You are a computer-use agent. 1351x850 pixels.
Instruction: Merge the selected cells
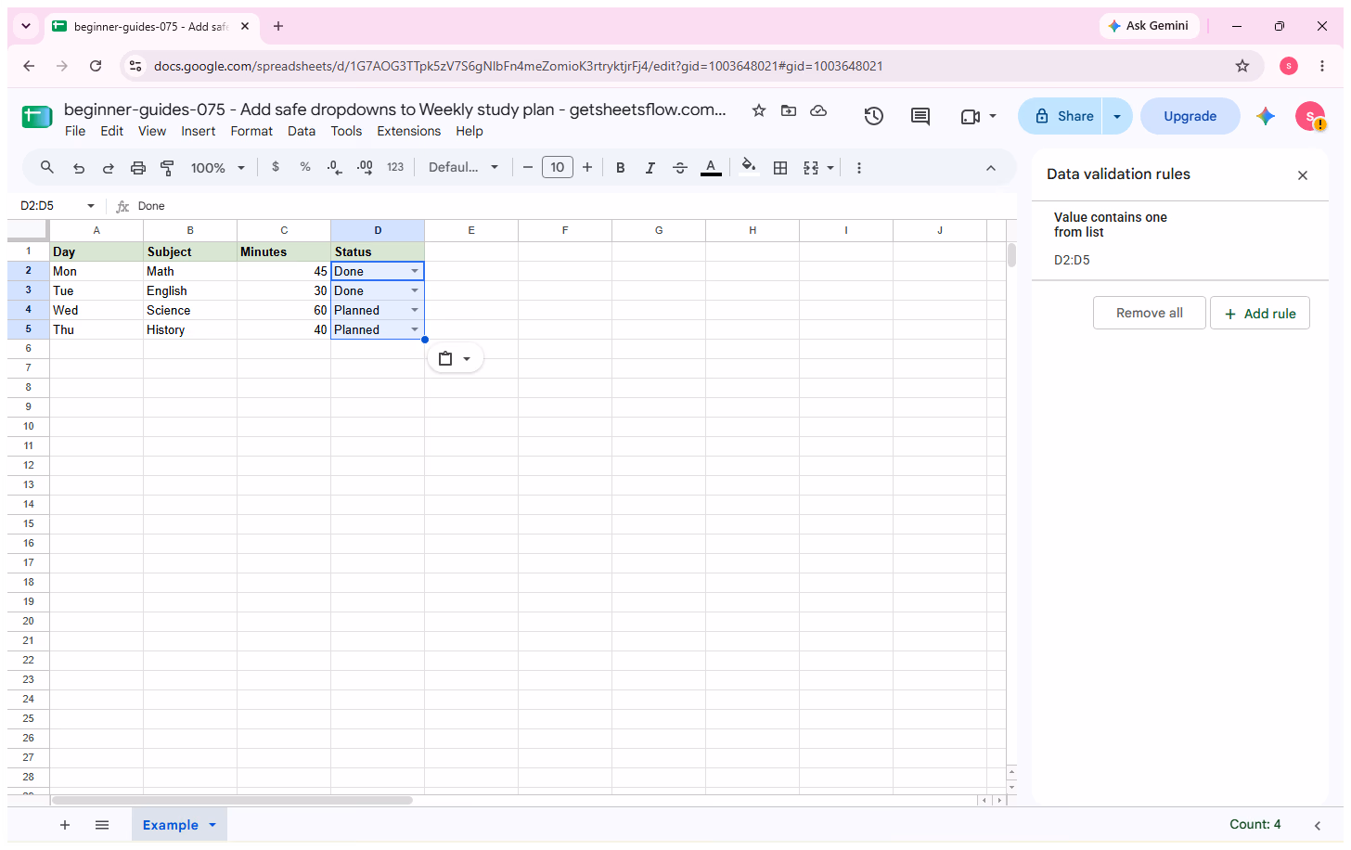coord(811,168)
